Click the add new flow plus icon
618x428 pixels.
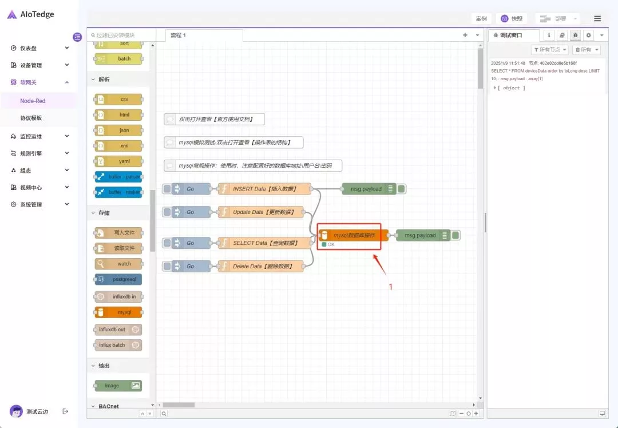coord(465,35)
